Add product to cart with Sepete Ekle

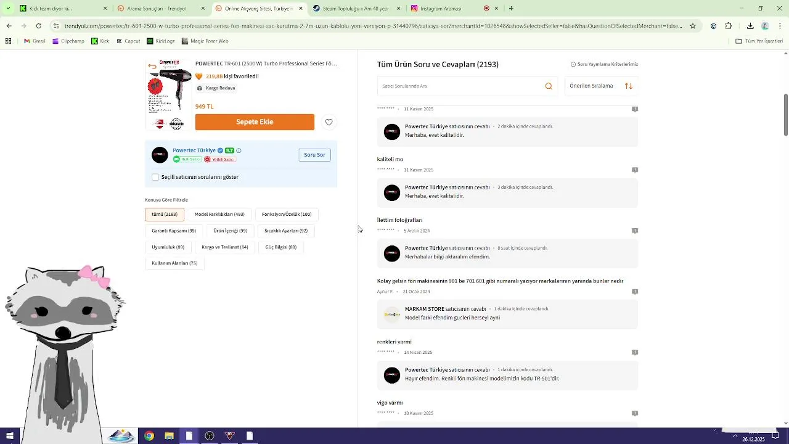pyautogui.click(x=255, y=122)
